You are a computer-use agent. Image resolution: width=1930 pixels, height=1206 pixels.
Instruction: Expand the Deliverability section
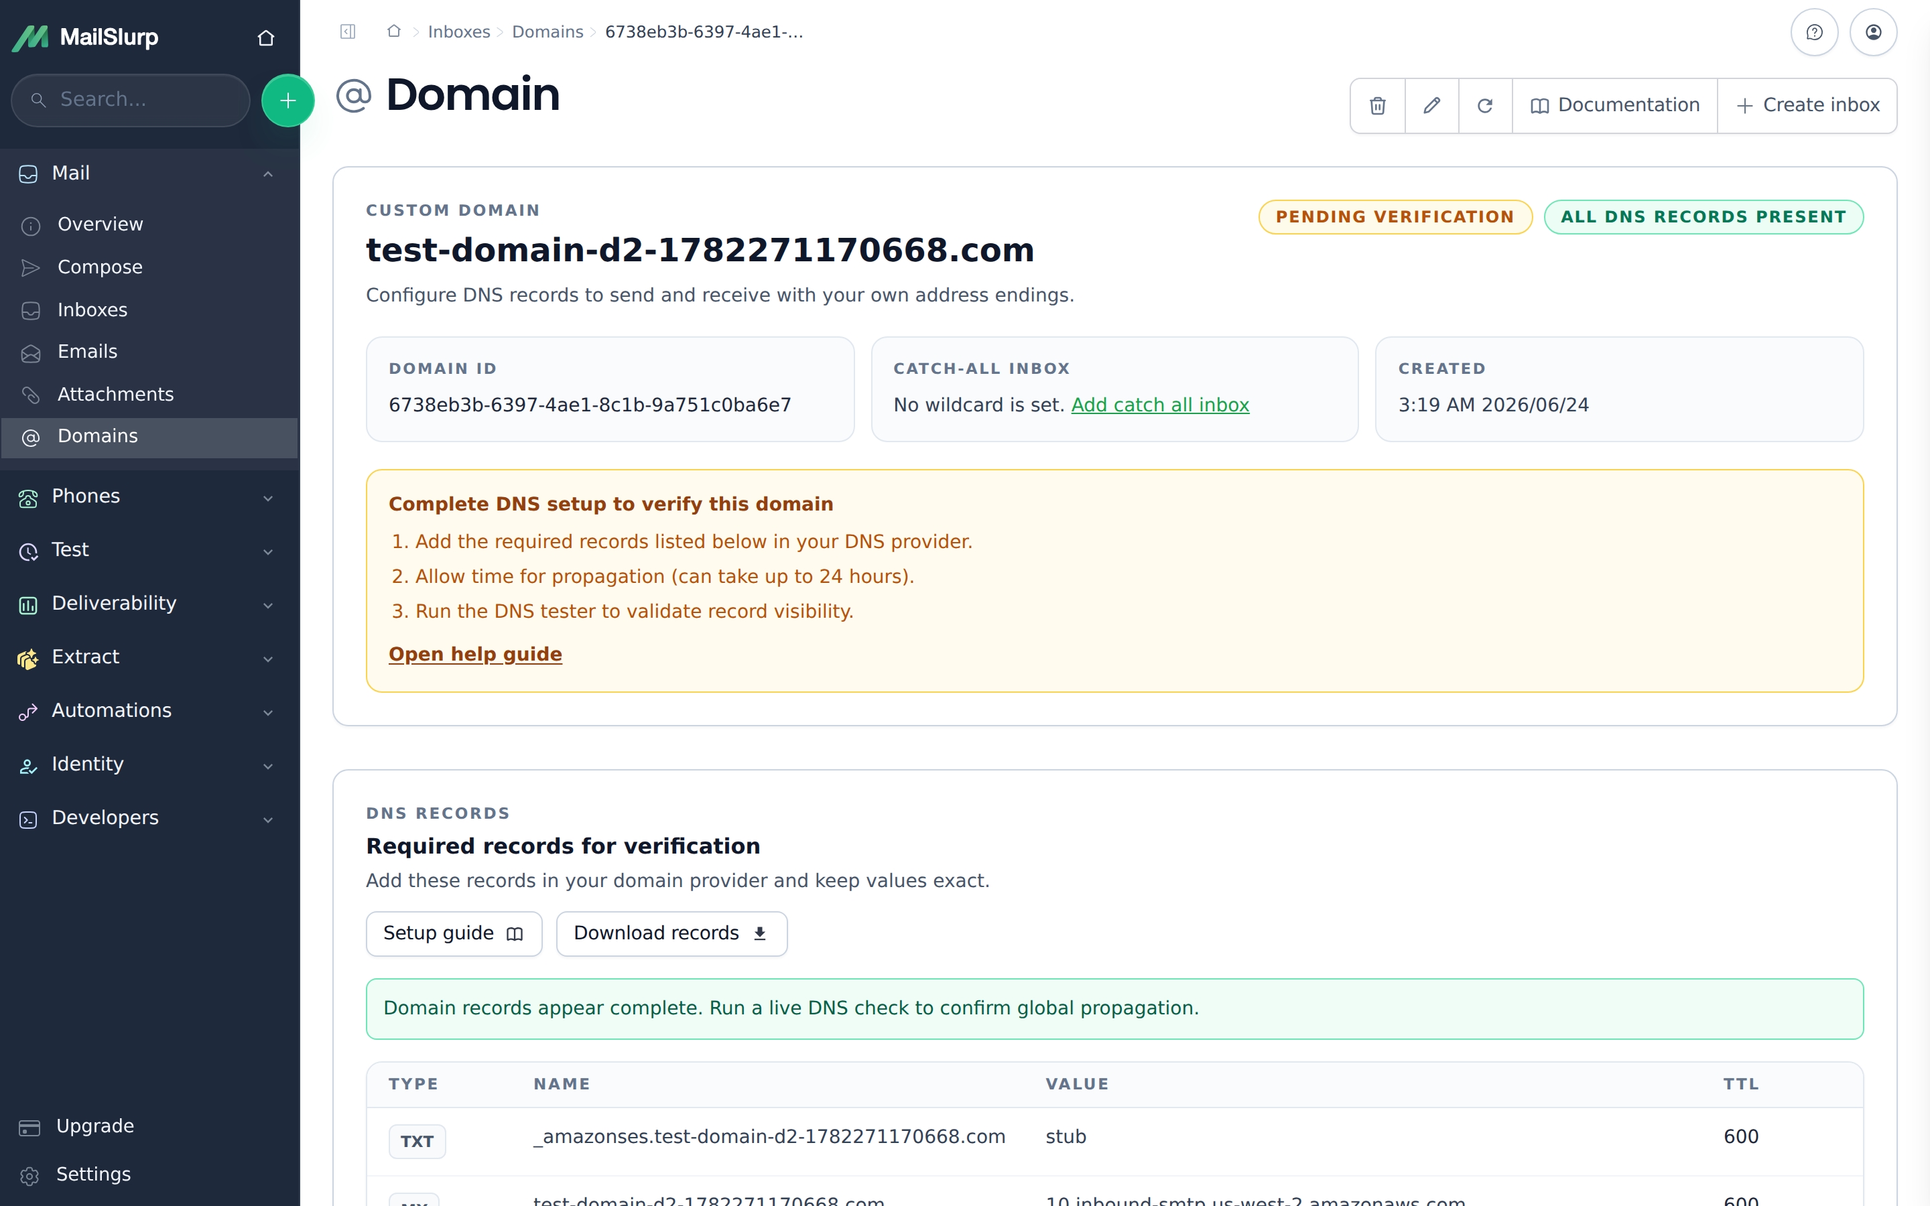149,604
